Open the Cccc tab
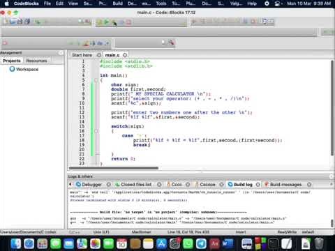The height and width of the screenshot is (251, 335). click(x=177, y=185)
